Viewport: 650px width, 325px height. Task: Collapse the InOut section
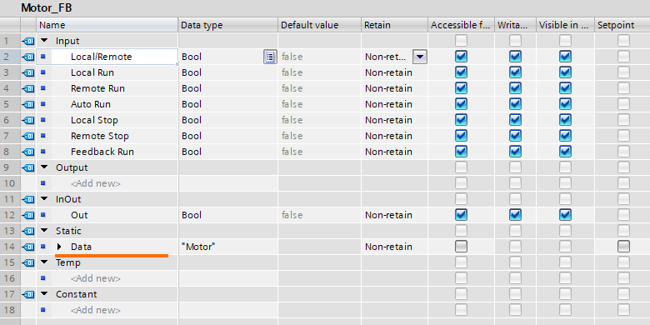(x=44, y=199)
